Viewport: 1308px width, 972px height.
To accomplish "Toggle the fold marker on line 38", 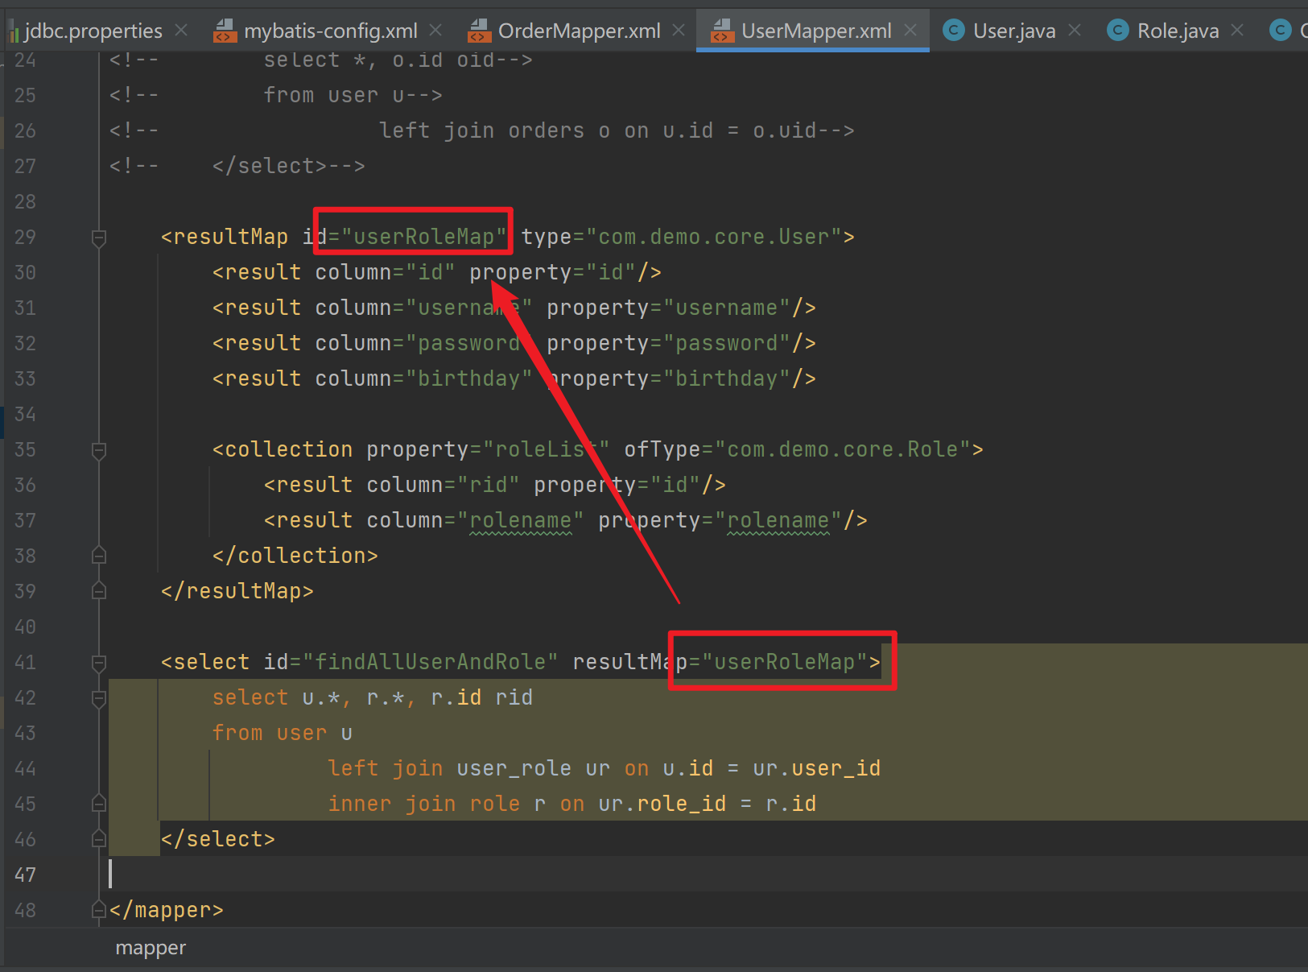I will click(99, 556).
